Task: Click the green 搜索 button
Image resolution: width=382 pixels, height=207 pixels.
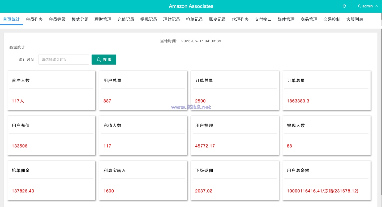Action: [104, 60]
